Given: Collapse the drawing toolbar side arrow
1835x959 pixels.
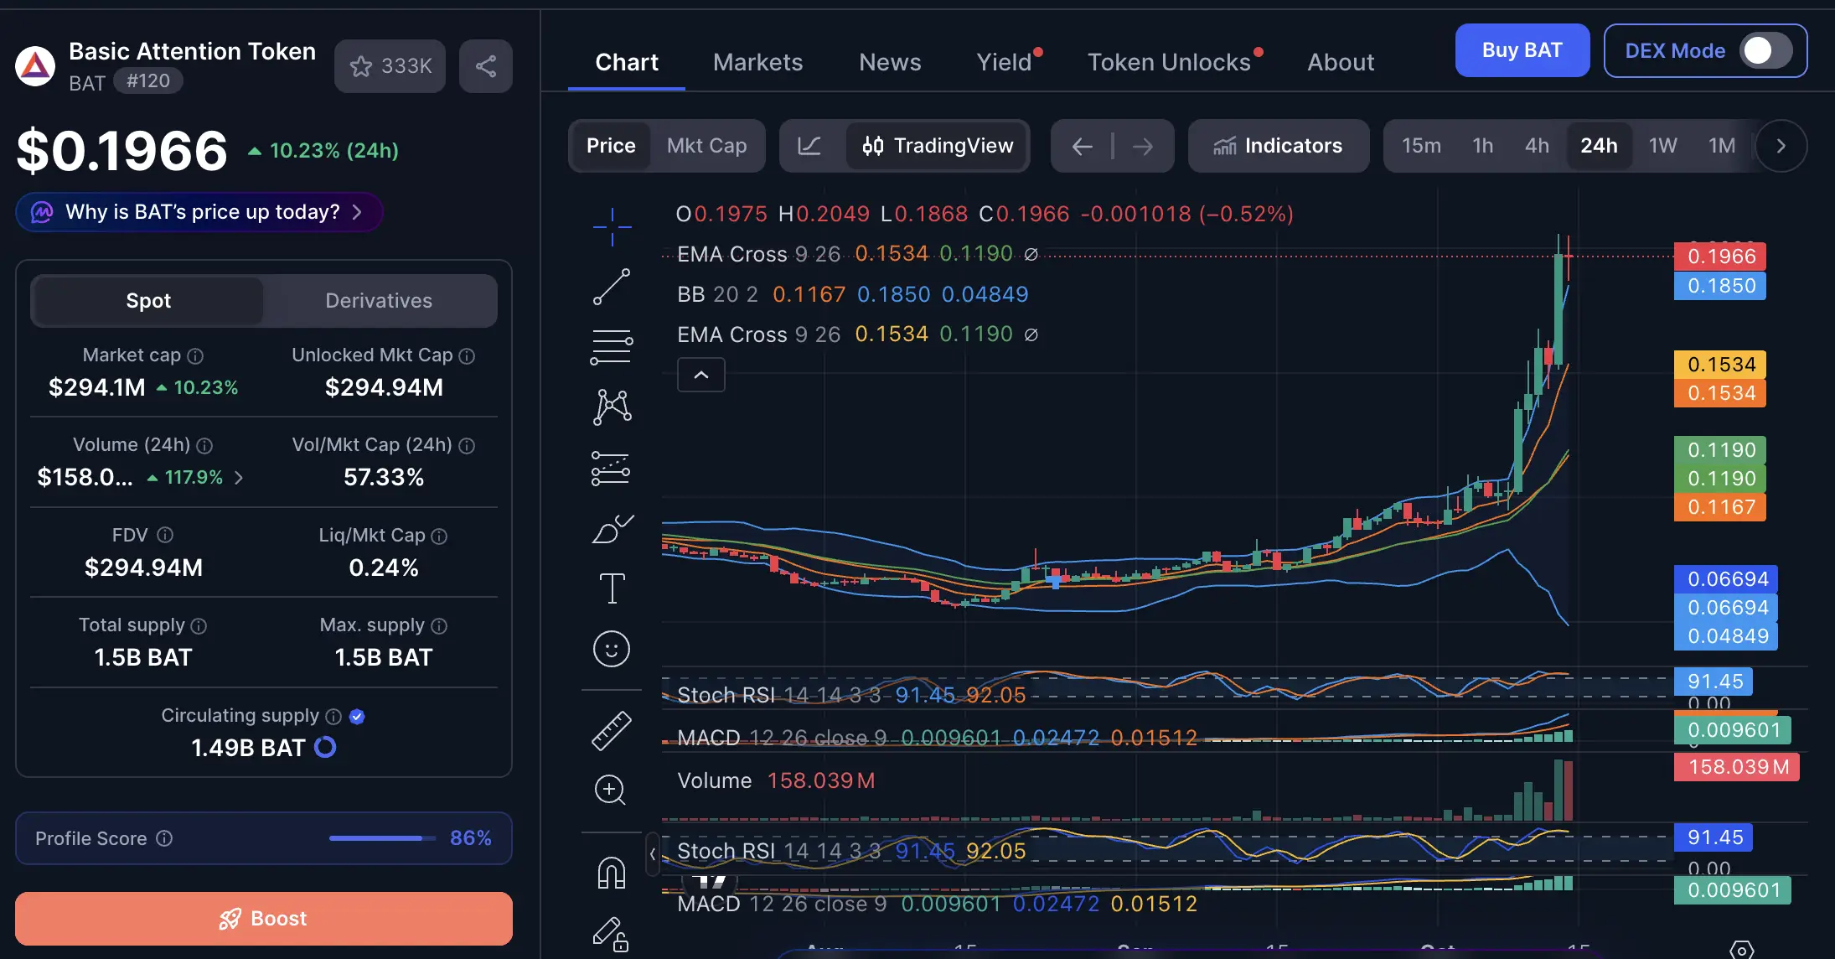Looking at the screenshot, I should [x=652, y=854].
